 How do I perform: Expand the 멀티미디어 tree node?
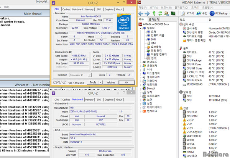pos(141,77)
